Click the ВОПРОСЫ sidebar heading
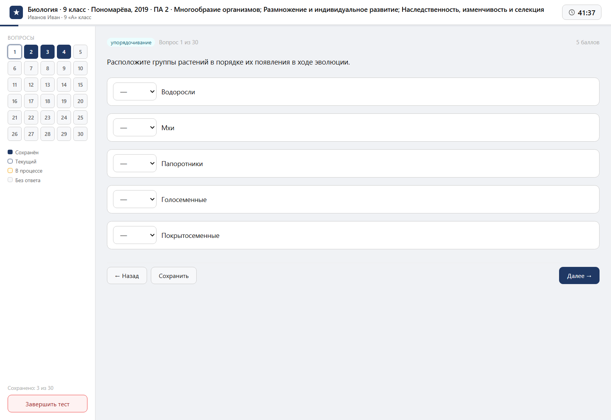This screenshot has width=611, height=420. 21,38
